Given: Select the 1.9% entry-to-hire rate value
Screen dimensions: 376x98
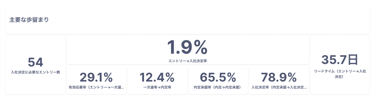Looking at the screenshot, I should pyautogui.click(x=187, y=48).
